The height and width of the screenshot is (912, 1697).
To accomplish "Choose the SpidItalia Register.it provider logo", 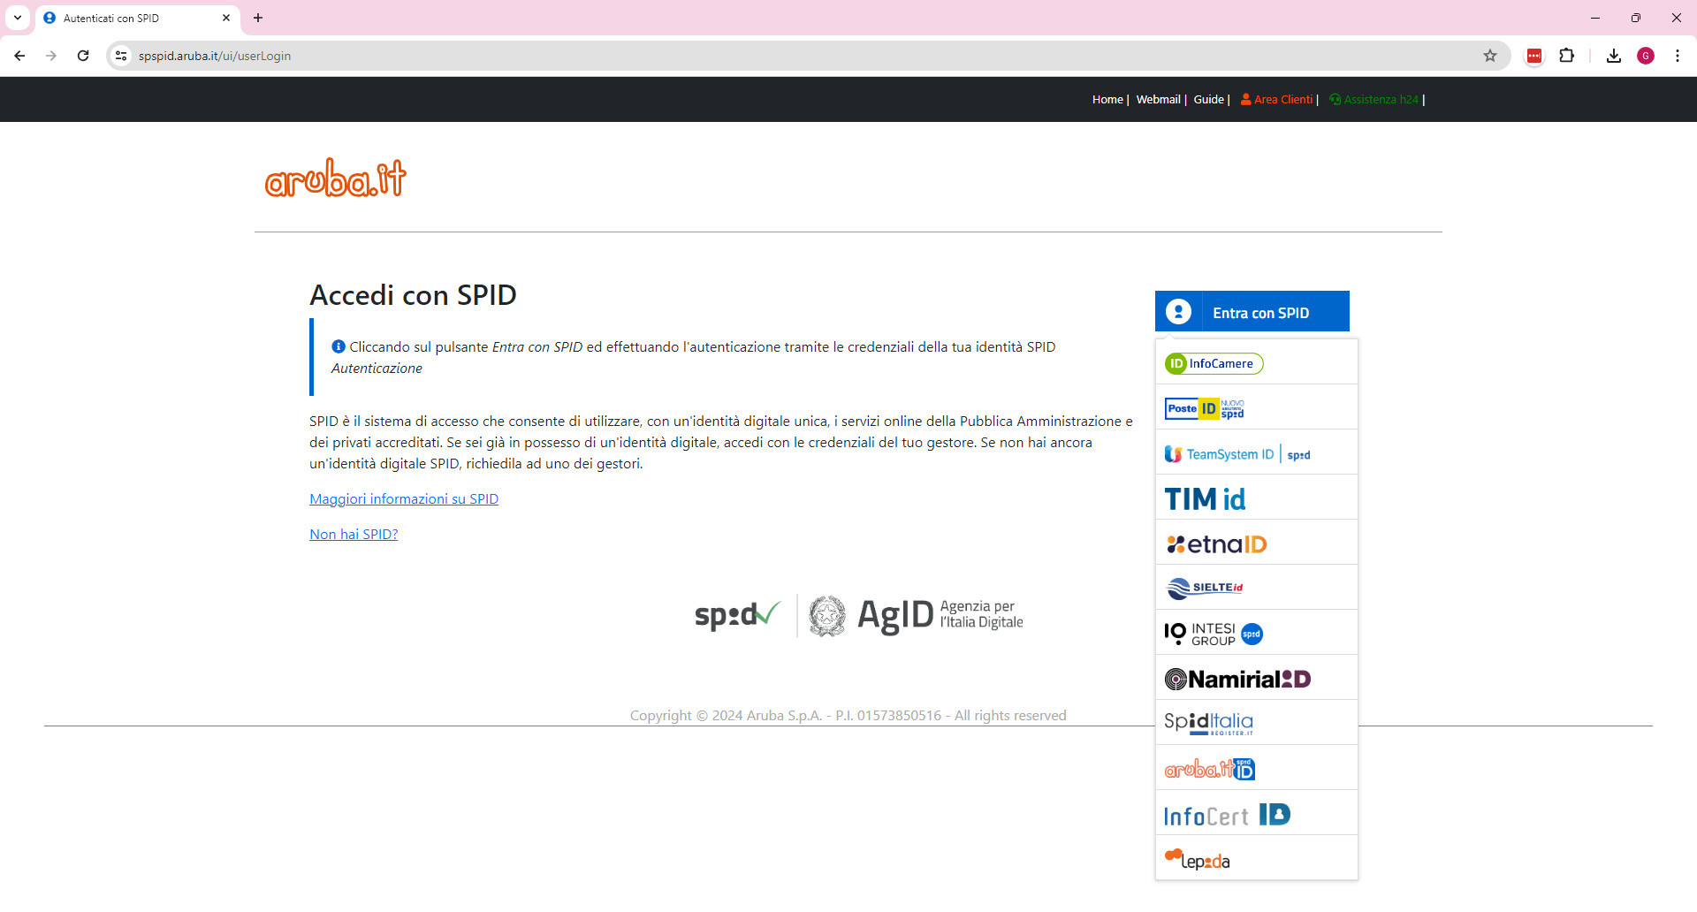I will pos(1208,723).
